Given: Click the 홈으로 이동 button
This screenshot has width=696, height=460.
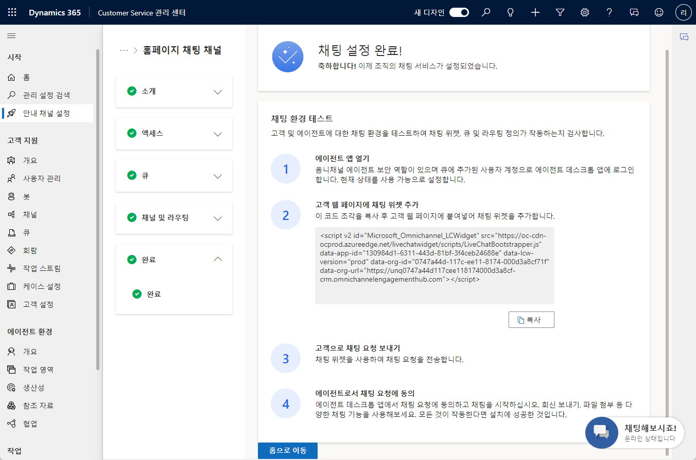Looking at the screenshot, I should (x=288, y=450).
